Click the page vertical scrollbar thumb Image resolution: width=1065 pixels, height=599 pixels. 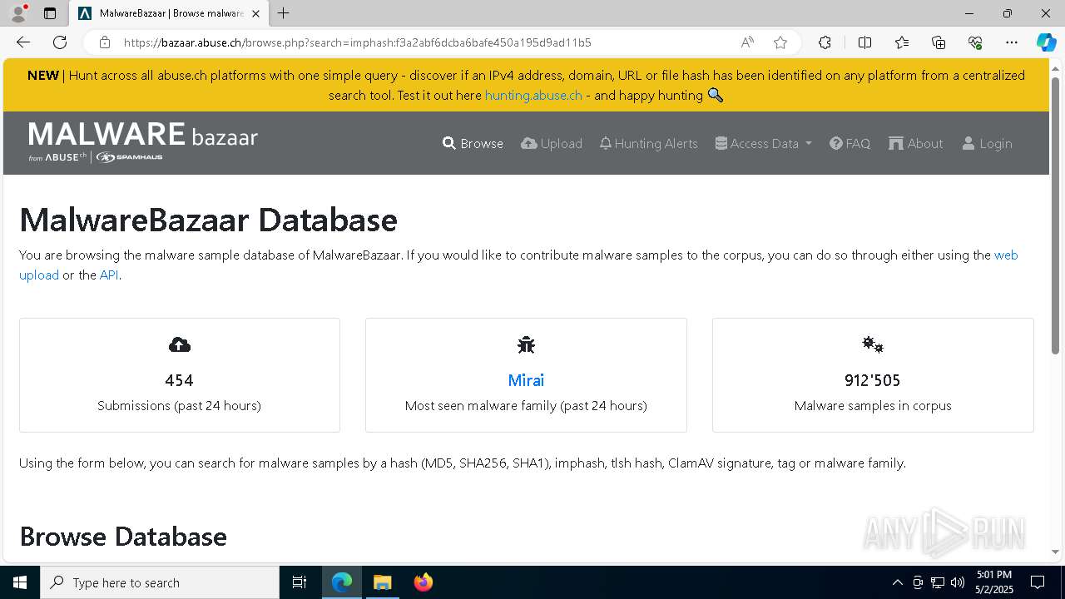pyautogui.click(x=1056, y=216)
